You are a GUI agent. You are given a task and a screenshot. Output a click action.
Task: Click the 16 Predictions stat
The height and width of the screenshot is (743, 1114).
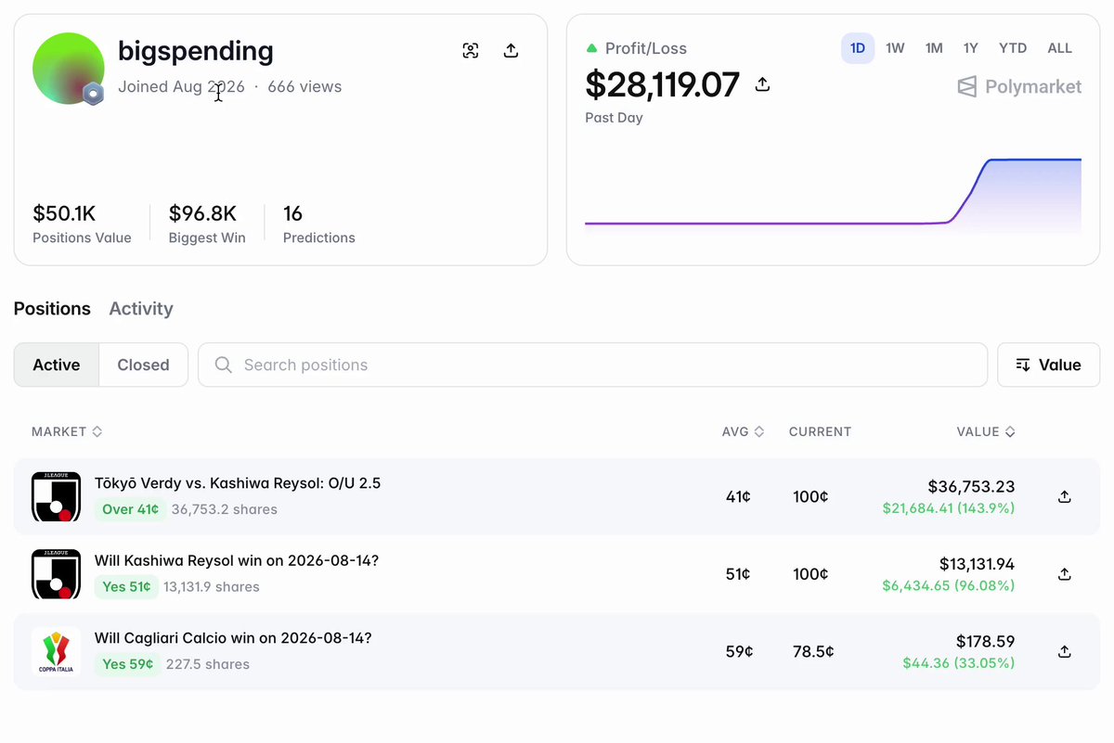(x=319, y=224)
